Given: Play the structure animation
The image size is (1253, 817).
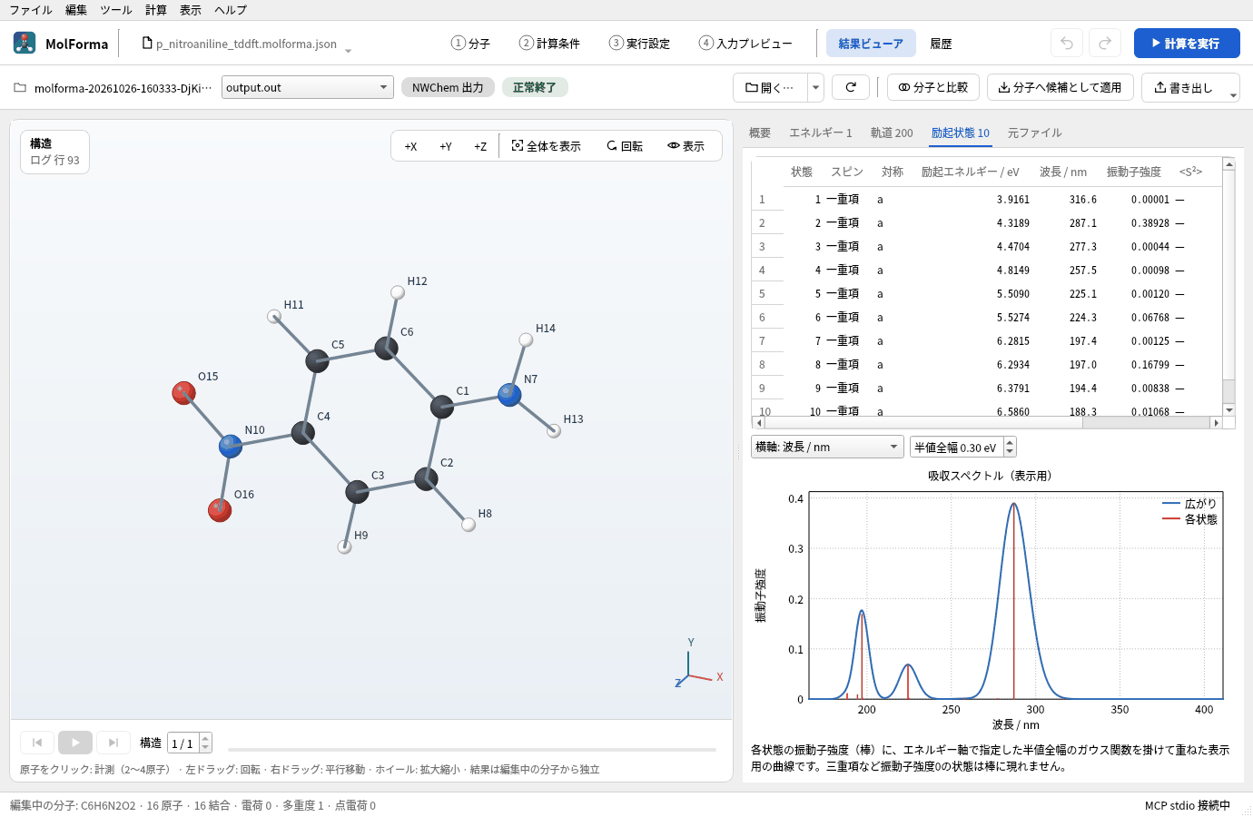Looking at the screenshot, I should (x=75, y=743).
